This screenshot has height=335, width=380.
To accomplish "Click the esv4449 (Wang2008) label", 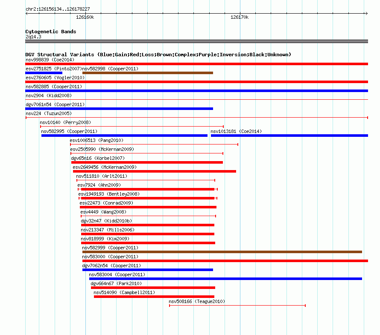I will (x=103, y=212).
